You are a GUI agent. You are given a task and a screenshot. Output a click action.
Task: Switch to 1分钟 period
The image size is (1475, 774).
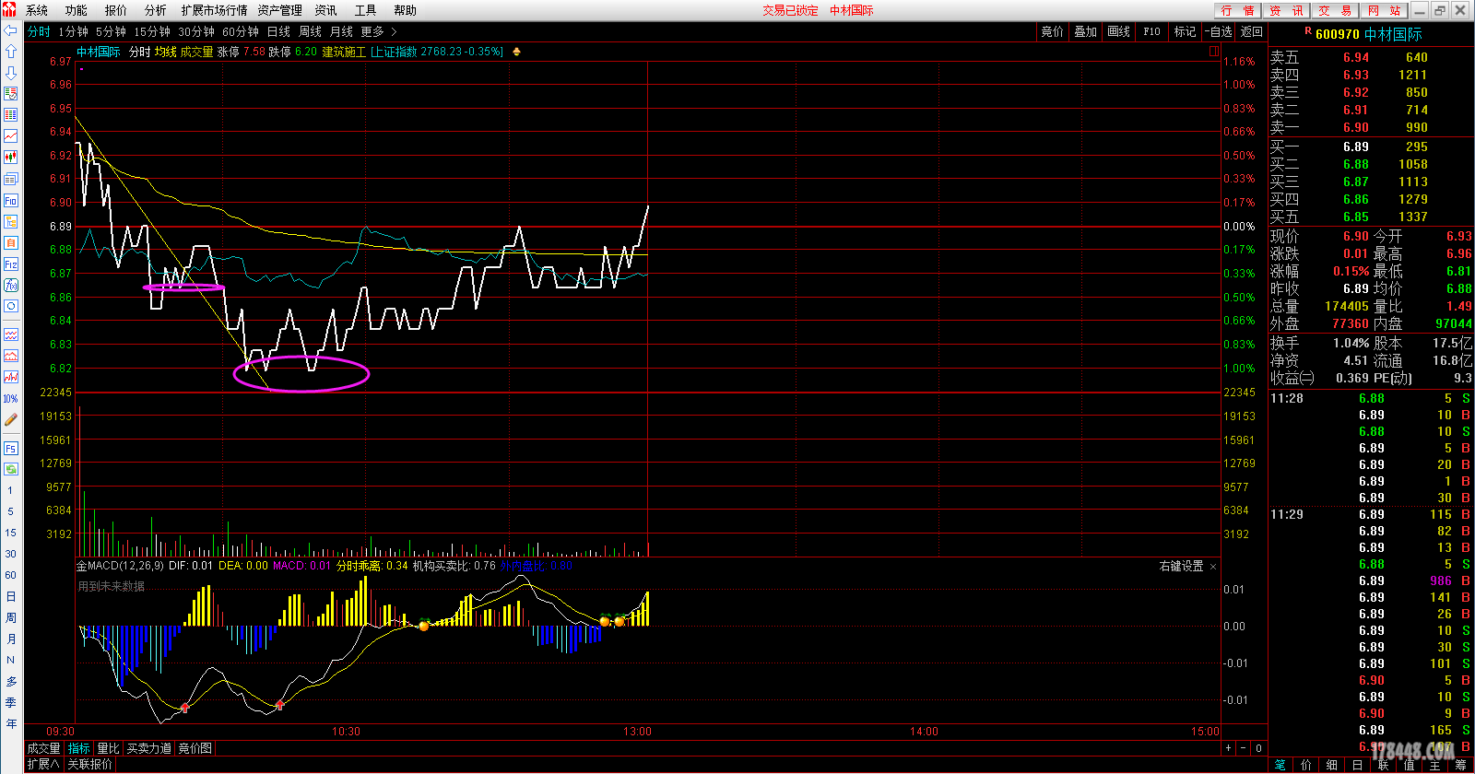(73, 31)
